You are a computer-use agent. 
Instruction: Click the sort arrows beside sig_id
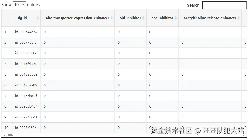(38, 18)
